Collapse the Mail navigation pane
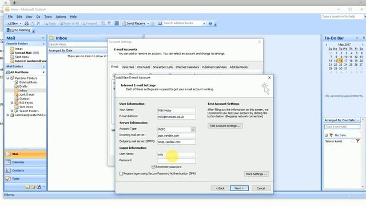The width and height of the screenshot is (366, 206). tap(43, 38)
